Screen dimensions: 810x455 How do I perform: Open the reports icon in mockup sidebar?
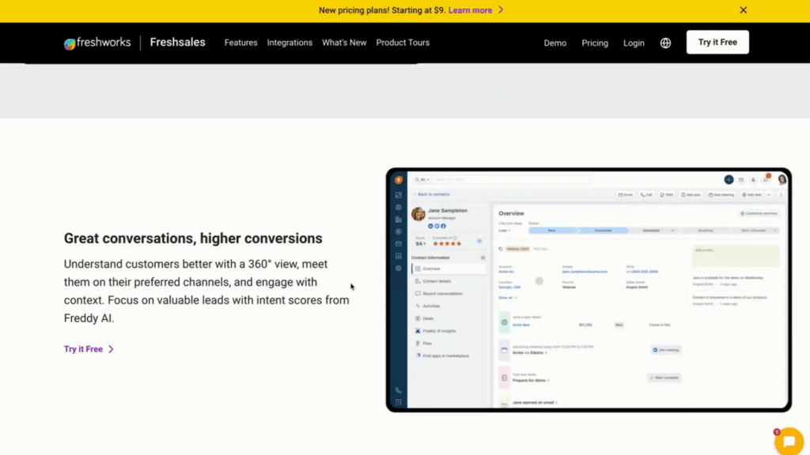point(399,256)
